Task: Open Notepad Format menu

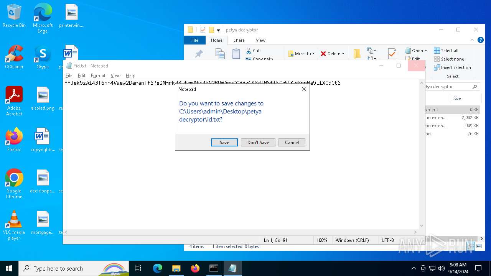Action: click(x=98, y=76)
